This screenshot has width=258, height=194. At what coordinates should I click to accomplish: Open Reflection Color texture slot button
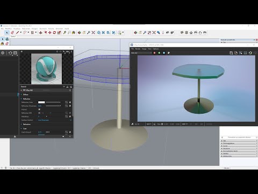click(67, 102)
